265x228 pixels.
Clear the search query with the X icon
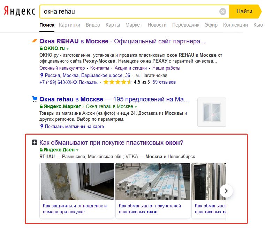click(x=222, y=12)
